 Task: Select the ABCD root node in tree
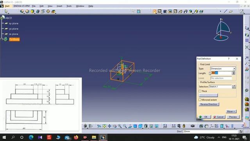[9, 18]
